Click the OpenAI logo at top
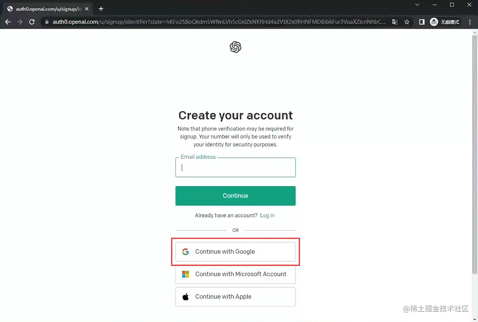 (x=235, y=47)
